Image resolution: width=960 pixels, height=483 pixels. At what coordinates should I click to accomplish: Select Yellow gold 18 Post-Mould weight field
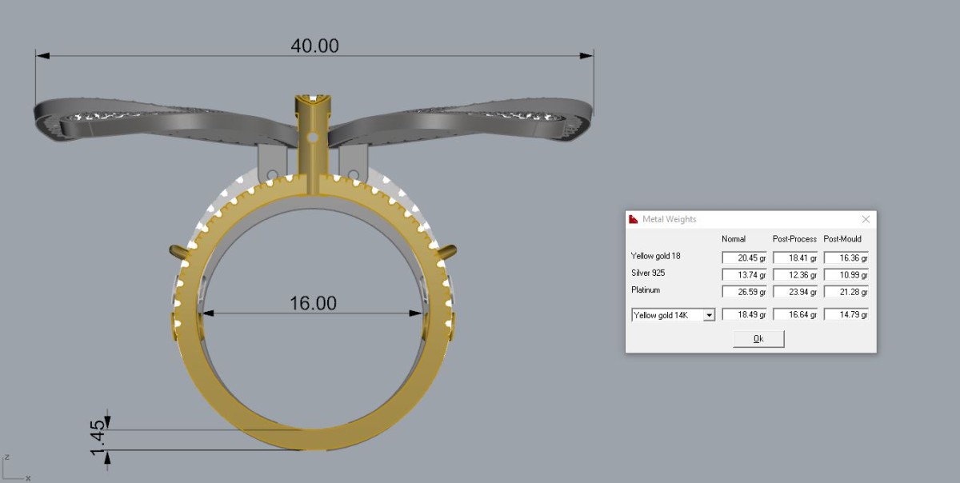tap(846, 258)
